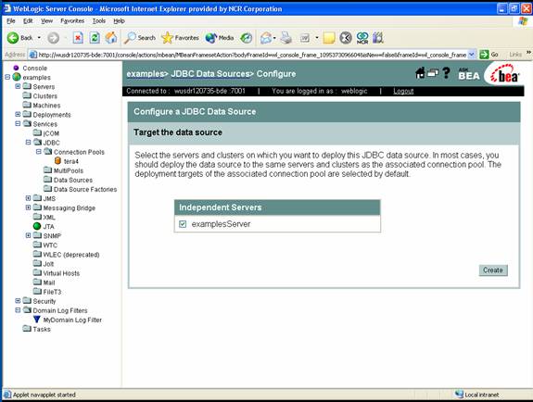Open the Tools menu
This screenshot has height=402, width=533.
tap(99, 21)
